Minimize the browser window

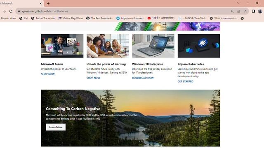click(x=247, y=3)
